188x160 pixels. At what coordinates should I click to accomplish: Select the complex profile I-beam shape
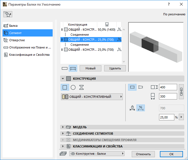tap(81, 87)
